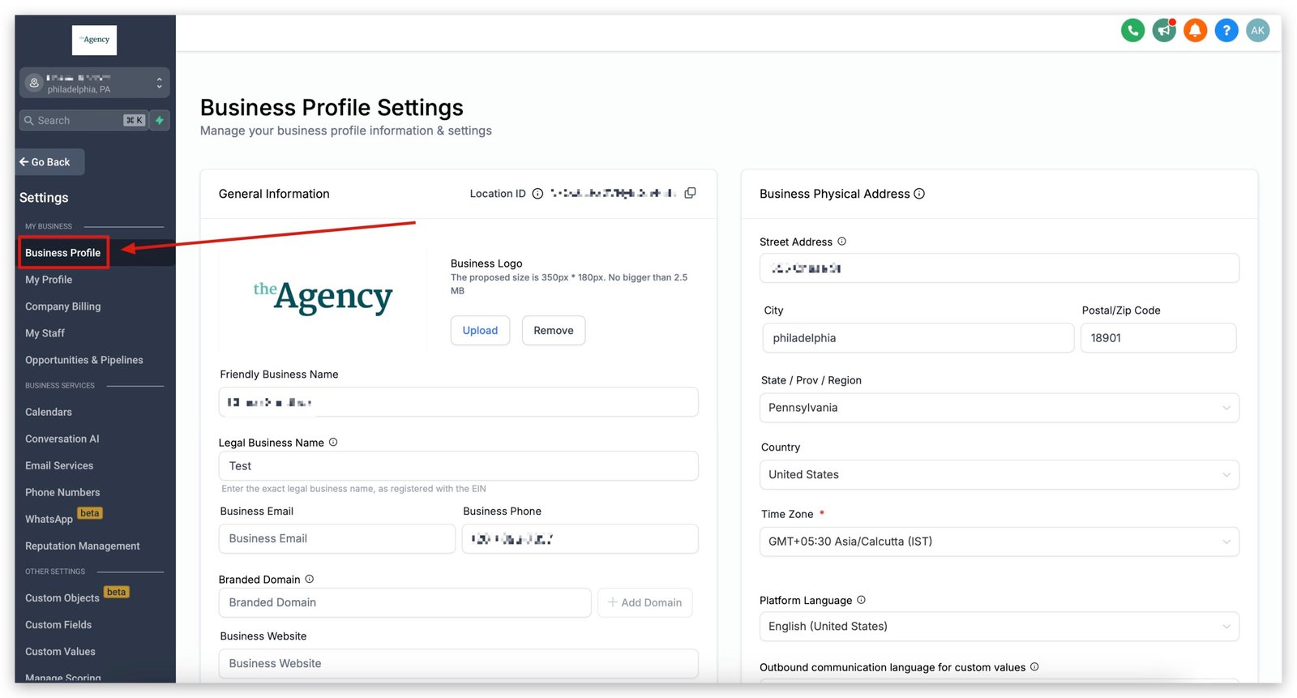The height and width of the screenshot is (698, 1297).
Task: Select Business Profile in settings sidebar
Action: tap(63, 253)
